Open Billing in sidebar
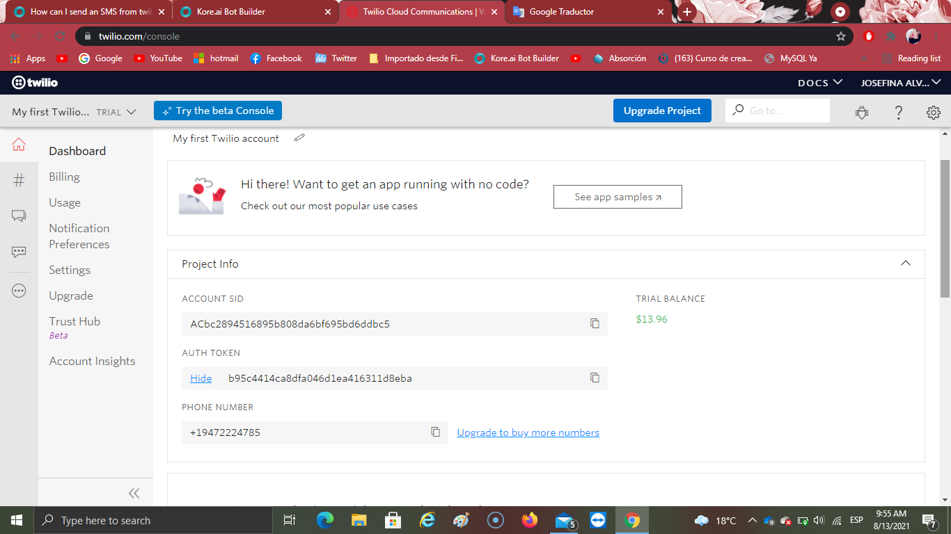This screenshot has height=534, width=951. click(x=64, y=177)
